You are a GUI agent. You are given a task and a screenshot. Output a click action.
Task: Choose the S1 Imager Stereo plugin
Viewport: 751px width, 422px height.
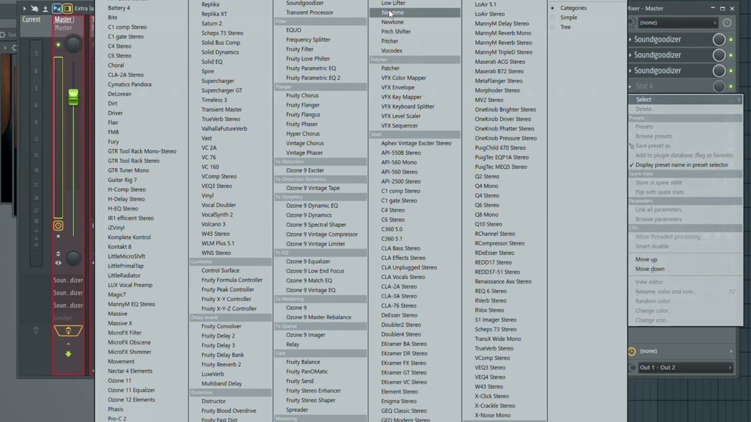point(495,320)
